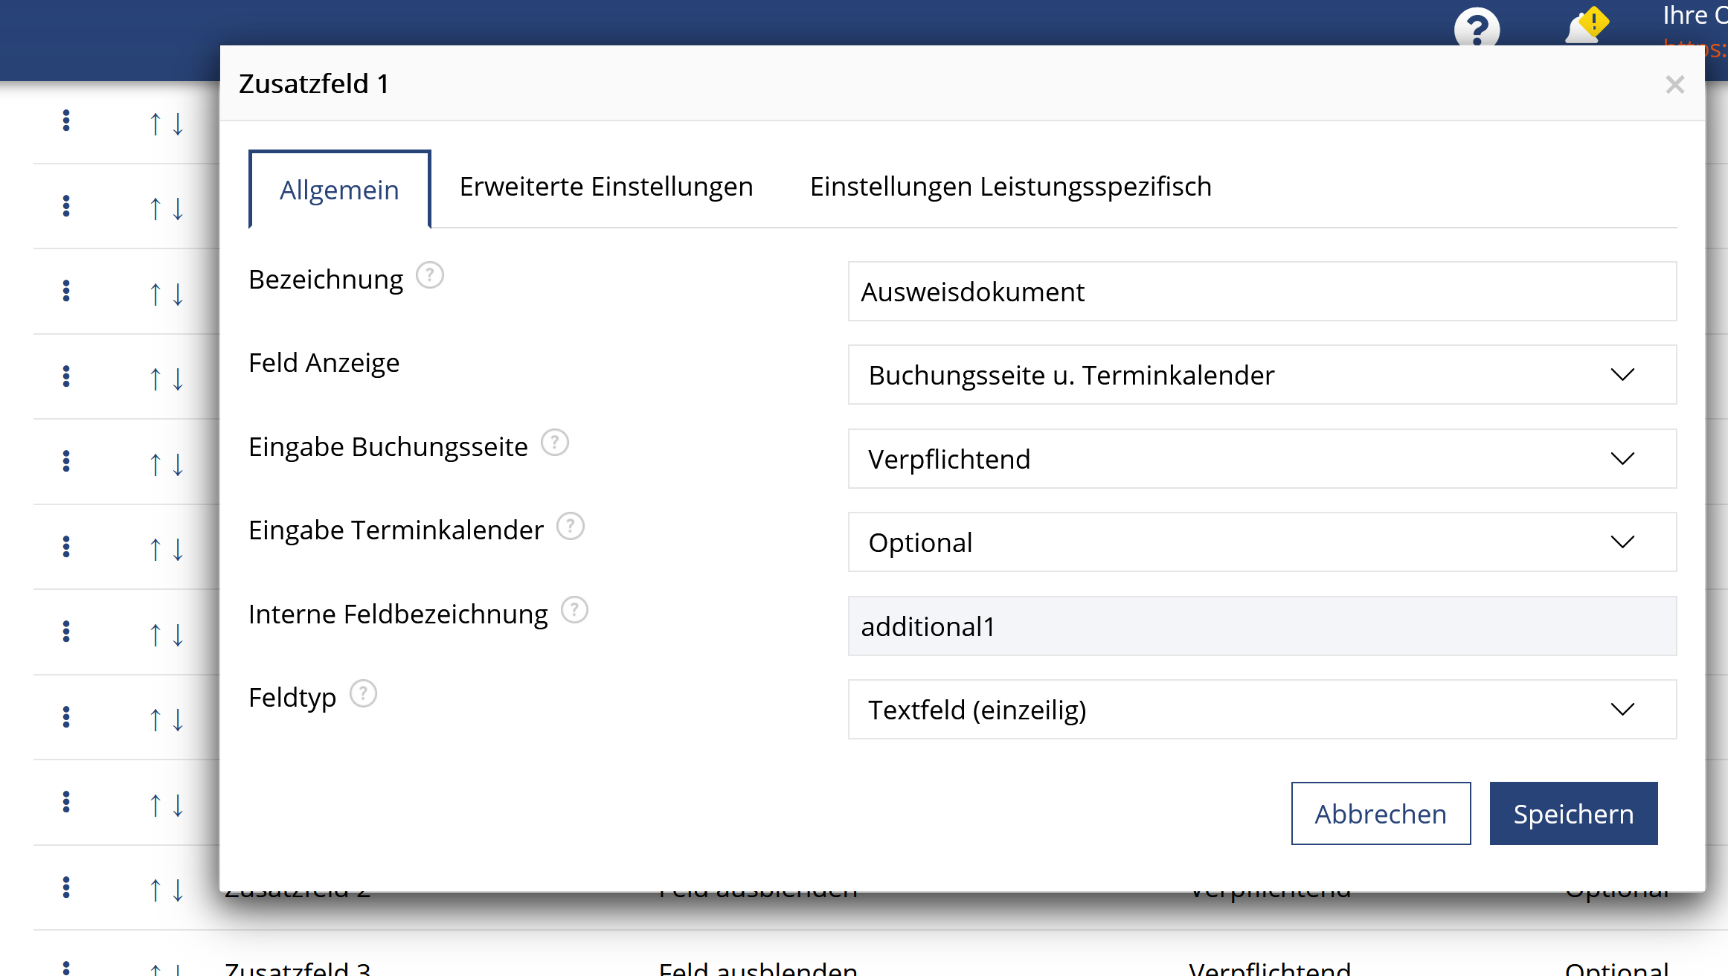Move the Zusatzfeld 2 row down with arrow
1728x976 pixels.
point(178,890)
